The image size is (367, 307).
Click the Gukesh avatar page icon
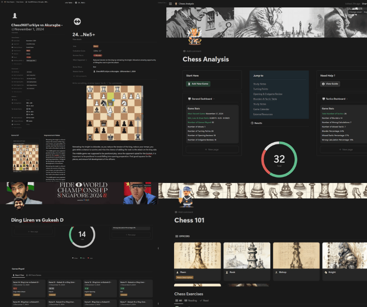19,203
